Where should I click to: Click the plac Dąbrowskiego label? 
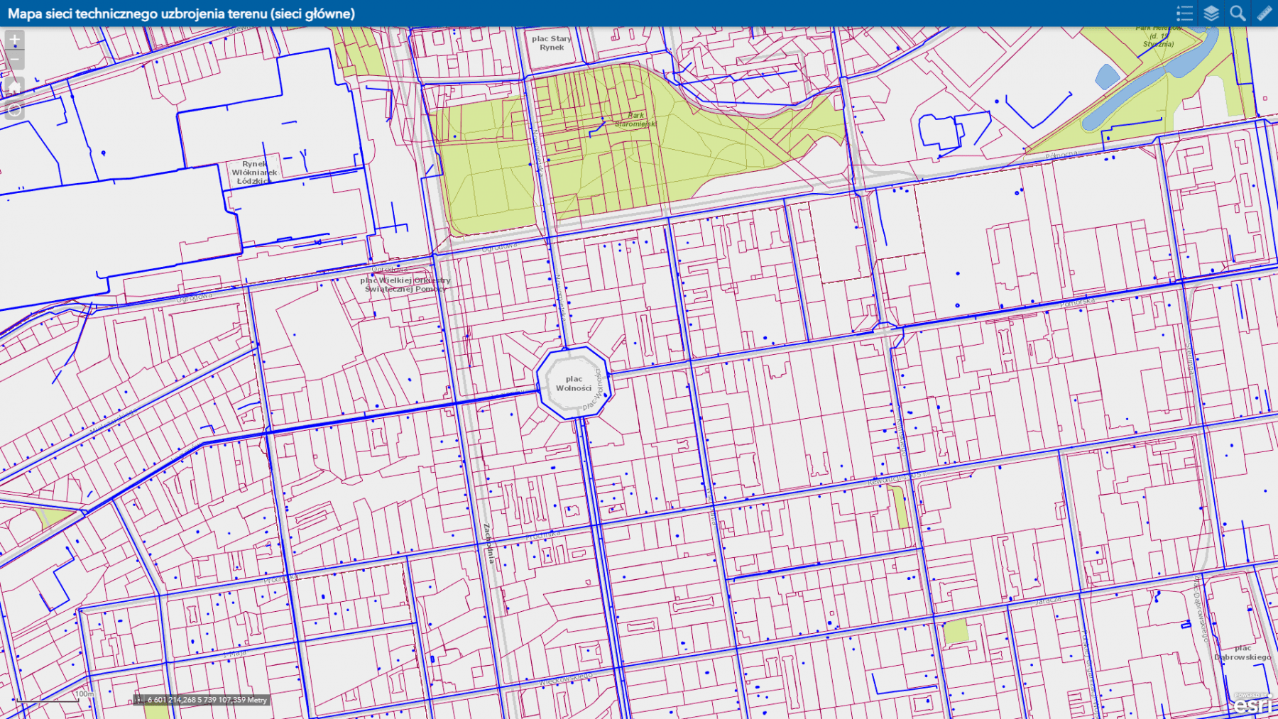point(1242,652)
